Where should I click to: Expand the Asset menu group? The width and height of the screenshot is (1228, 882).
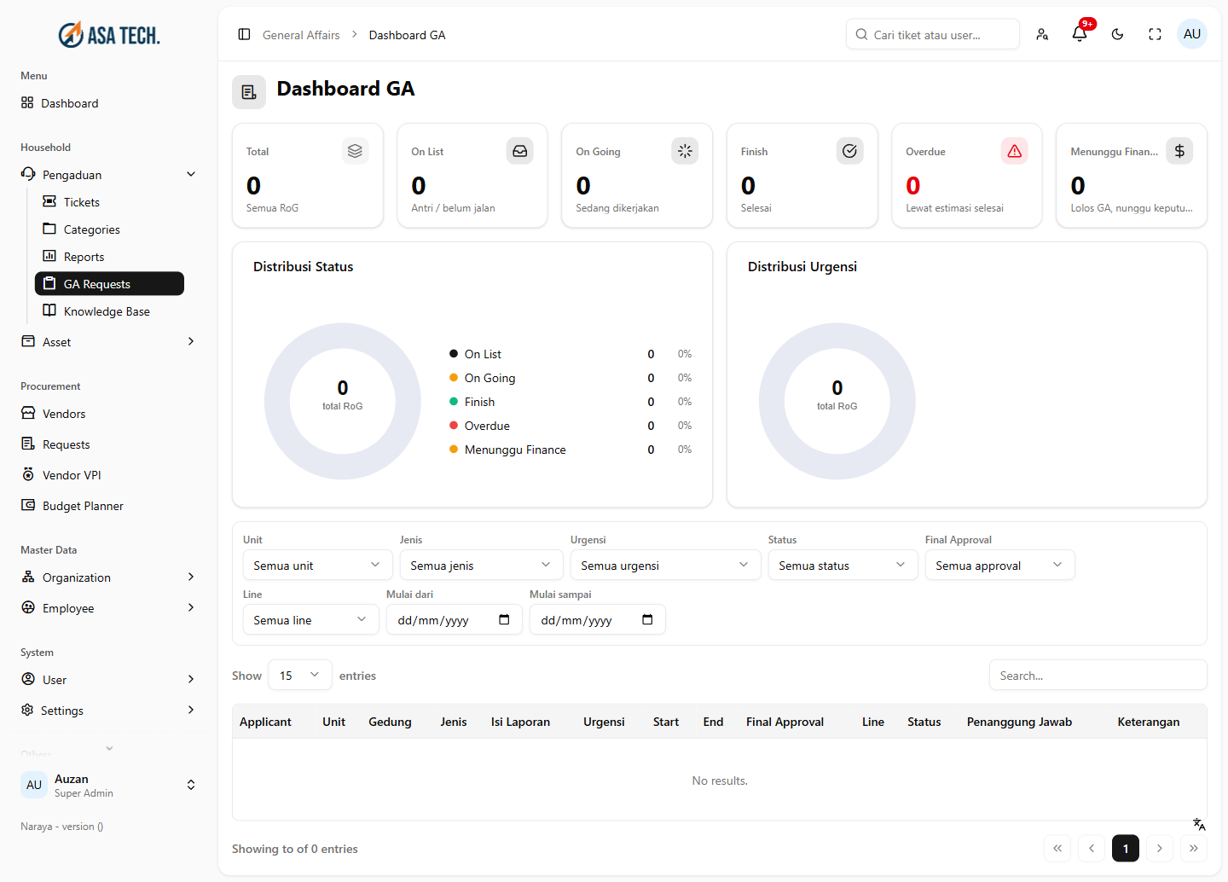tap(109, 342)
